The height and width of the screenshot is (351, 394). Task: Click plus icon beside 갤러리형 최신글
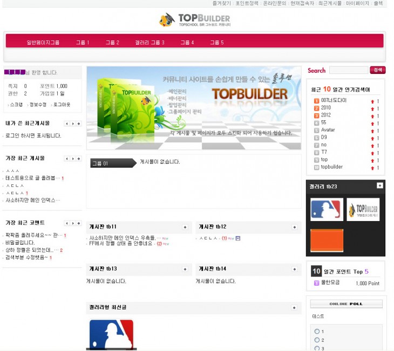(294, 307)
